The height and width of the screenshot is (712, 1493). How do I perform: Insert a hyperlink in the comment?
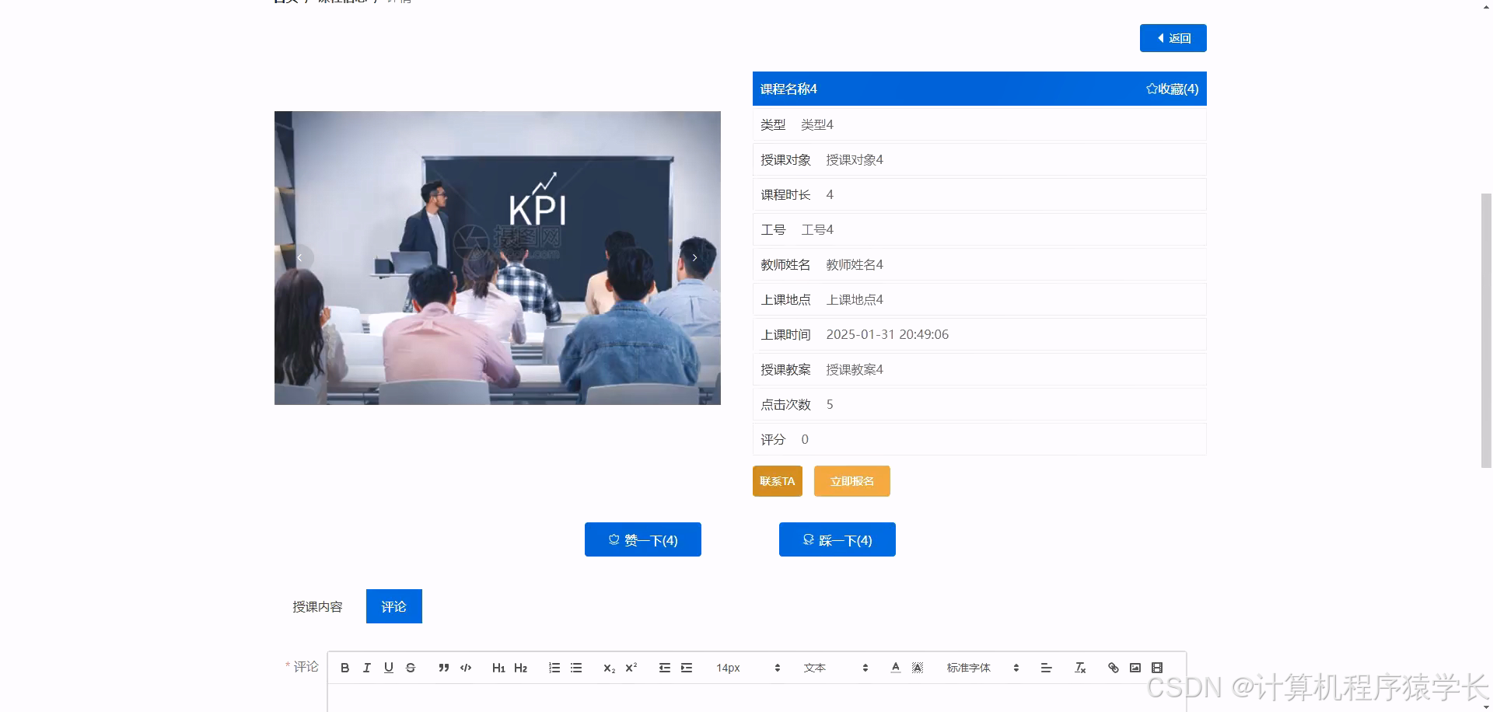[x=1113, y=668]
